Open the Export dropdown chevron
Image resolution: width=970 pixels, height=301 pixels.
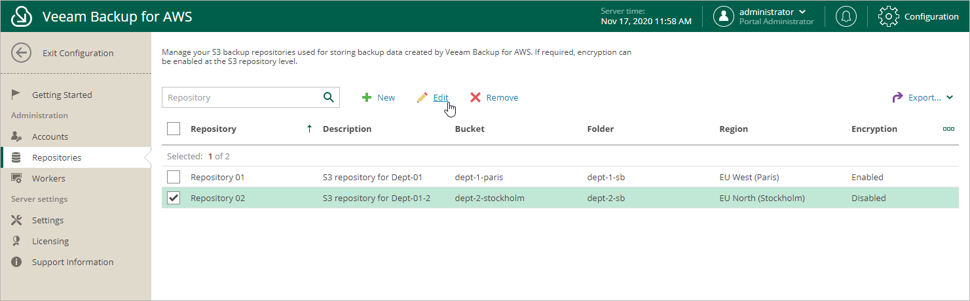click(x=950, y=97)
